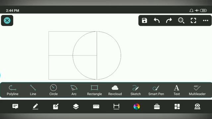The image size is (212, 119).
Task: Open the blocks/layout grid tab
Action: [177, 106]
